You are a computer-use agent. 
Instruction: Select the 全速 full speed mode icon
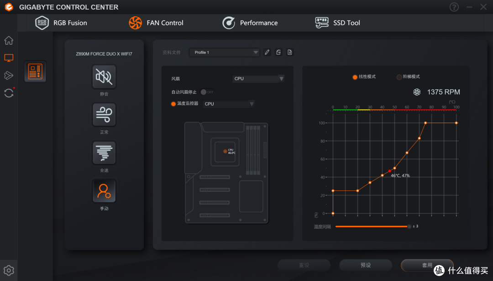pyautogui.click(x=104, y=153)
